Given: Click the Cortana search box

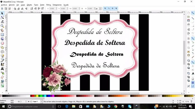Looking at the screenshot, I should (31, 107).
